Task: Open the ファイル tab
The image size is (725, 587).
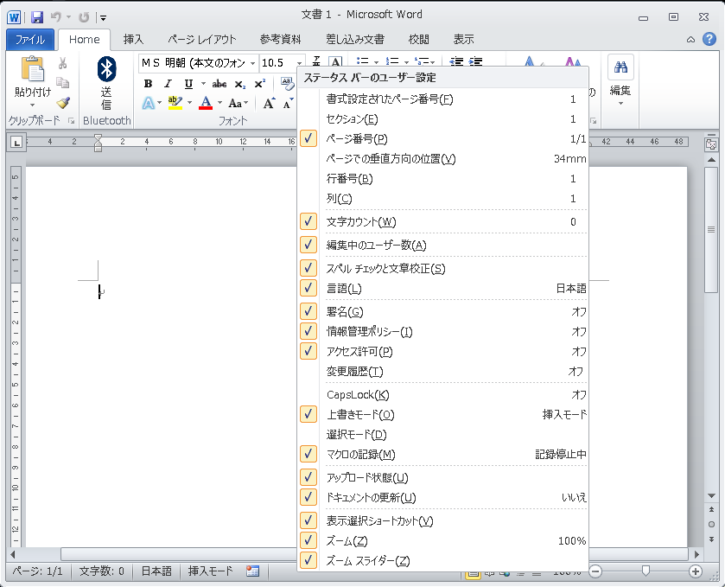Action: tap(30, 39)
